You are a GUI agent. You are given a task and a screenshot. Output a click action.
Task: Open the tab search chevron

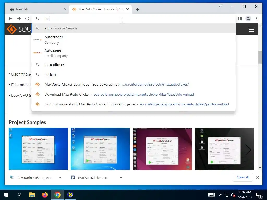point(220,7)
